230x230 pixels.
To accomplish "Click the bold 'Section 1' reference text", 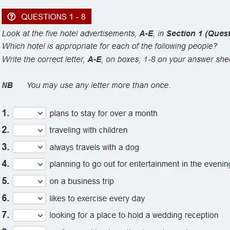I will click(x=185, y=33).
